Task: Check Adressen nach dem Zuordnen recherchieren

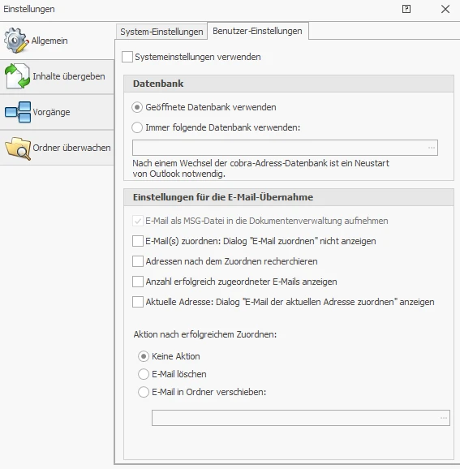Action: [x=138, y=261]
